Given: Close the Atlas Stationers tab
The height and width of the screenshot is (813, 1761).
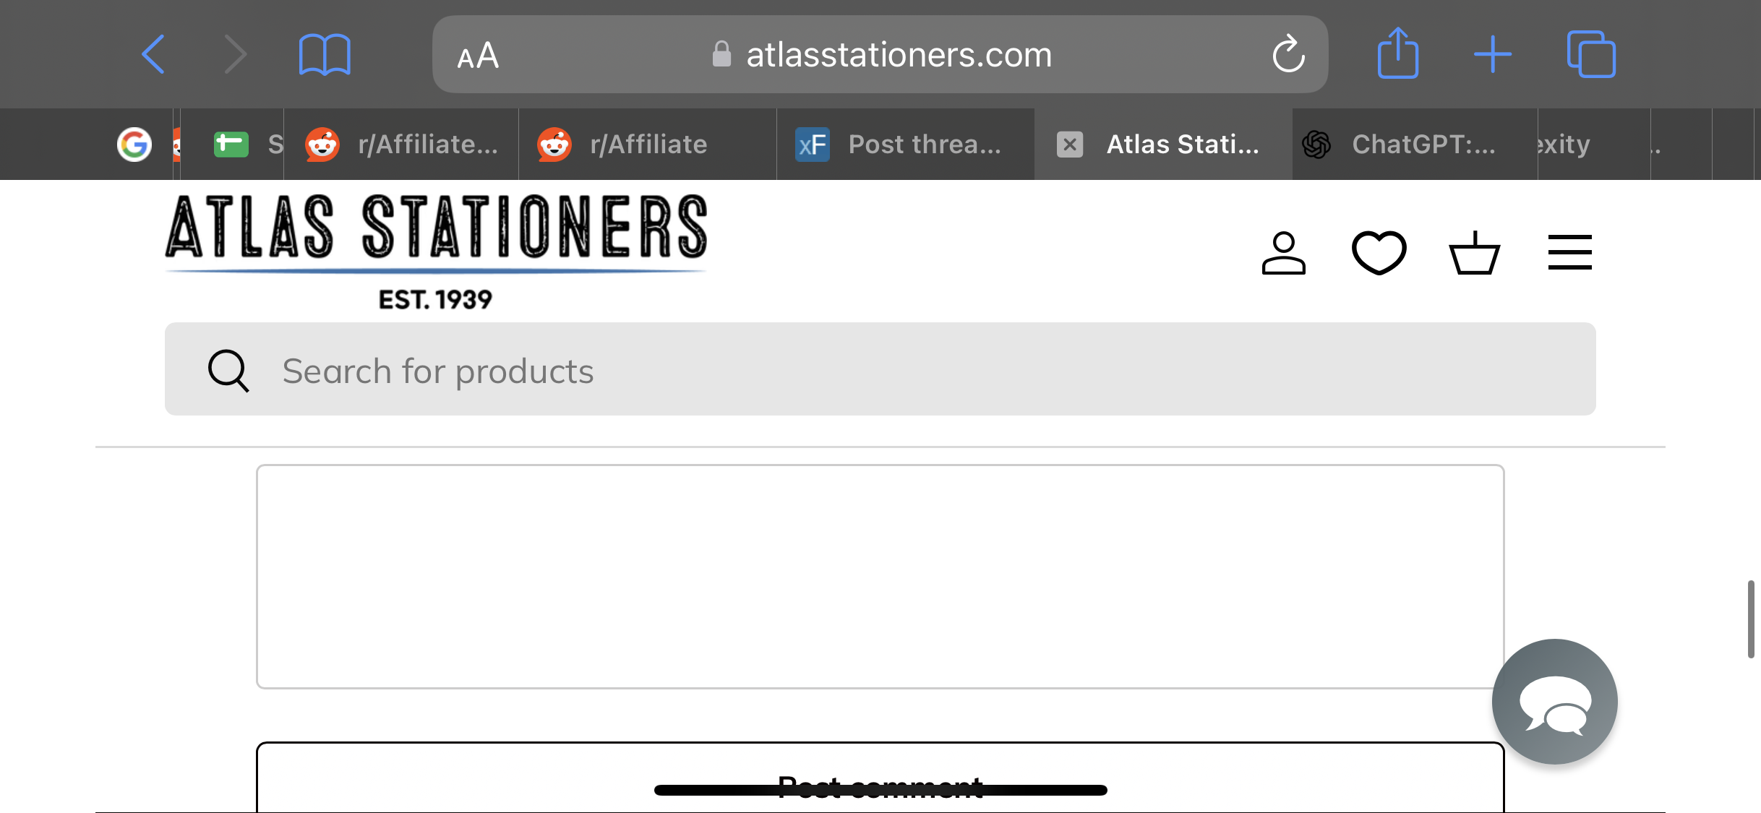Looking at the screenshot, I should tap(1070, 145).
